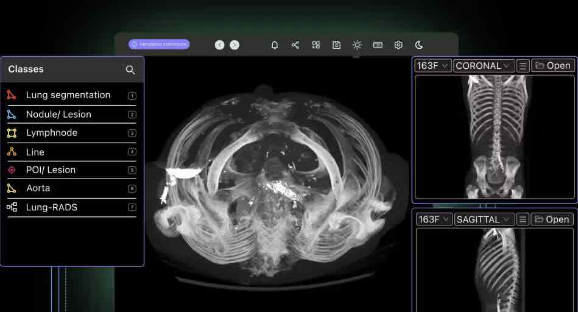Toggle dark mode moon icon

click(419, 45)
